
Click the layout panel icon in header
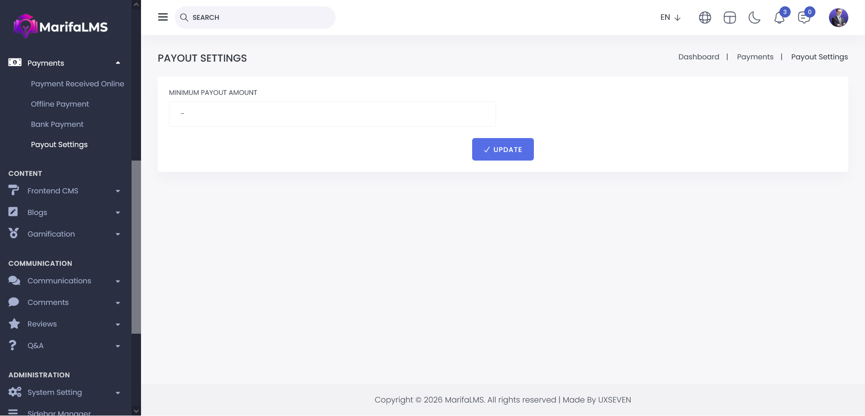729,18
